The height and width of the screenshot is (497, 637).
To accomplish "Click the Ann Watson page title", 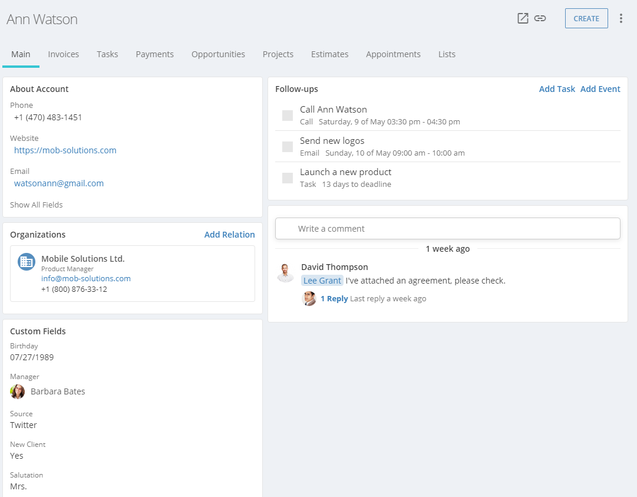I will [x=42, y=19].
